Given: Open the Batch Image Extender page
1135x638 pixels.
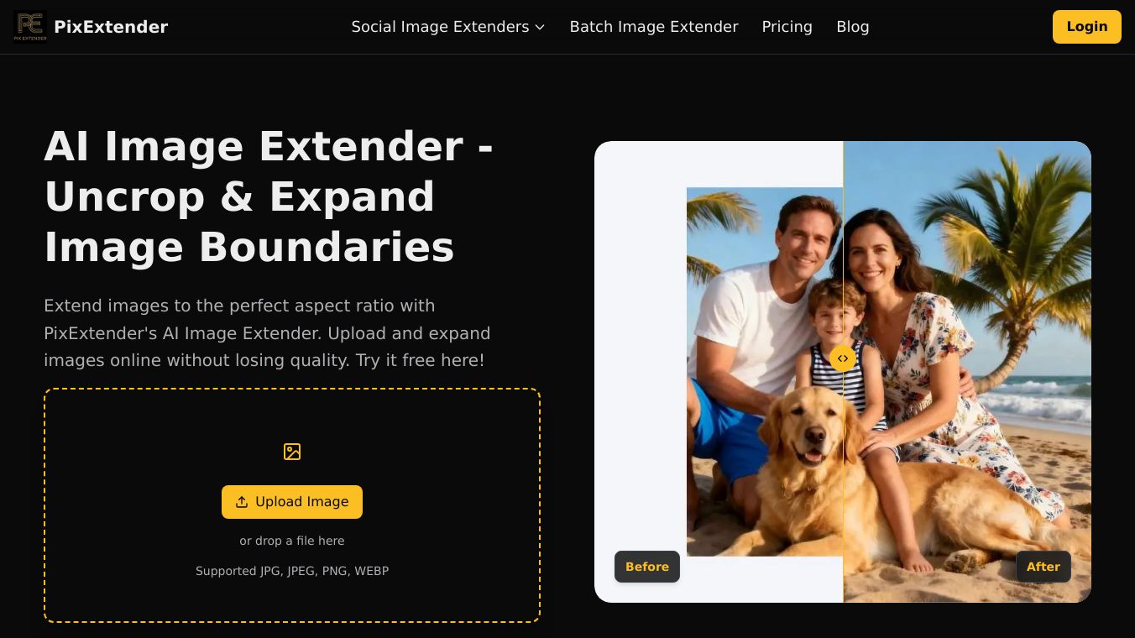Looking at the screenshot, I should (654, 27).
